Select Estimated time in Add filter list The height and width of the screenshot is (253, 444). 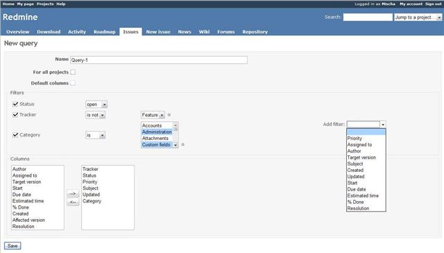tap(366, 195)
